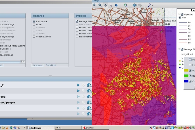Activate the blue info identify tool
Screen dimensions: 195x130
coord(116,5)
